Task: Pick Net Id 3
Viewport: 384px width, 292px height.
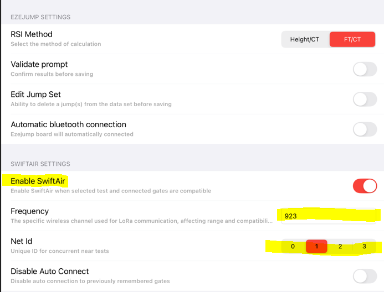Action: click(364, 246)
